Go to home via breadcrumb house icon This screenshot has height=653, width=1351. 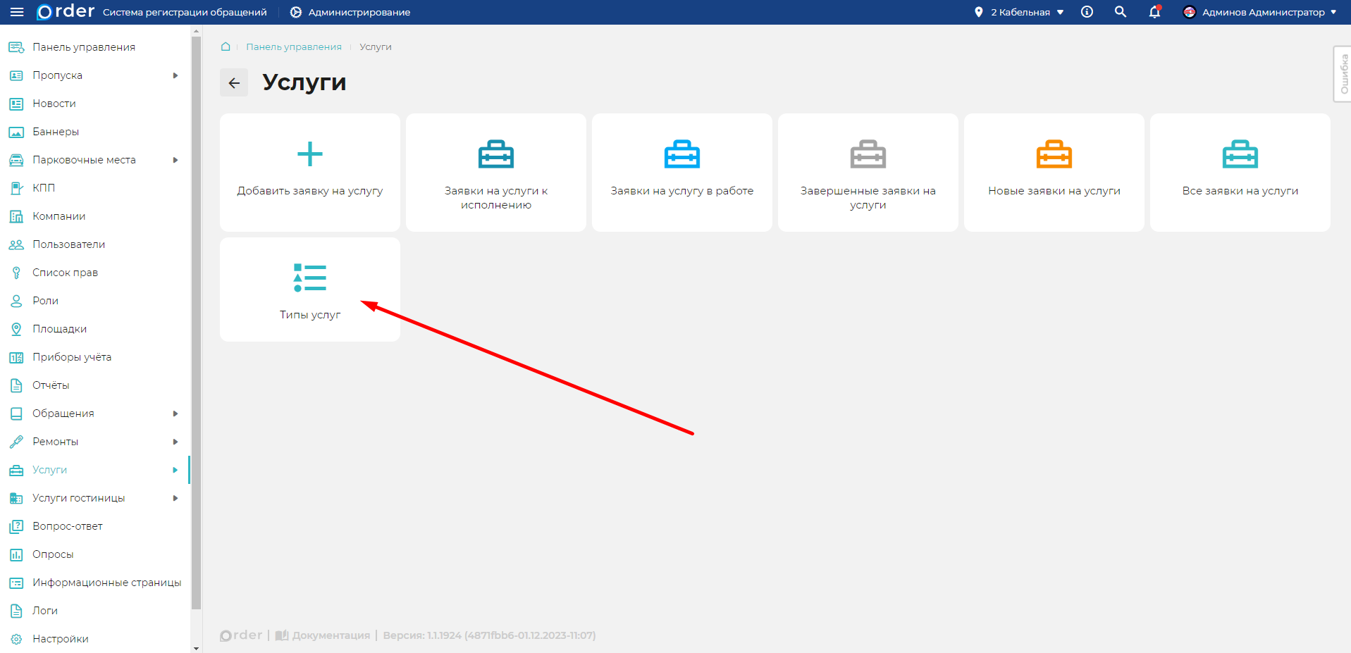tap(226, 46)
